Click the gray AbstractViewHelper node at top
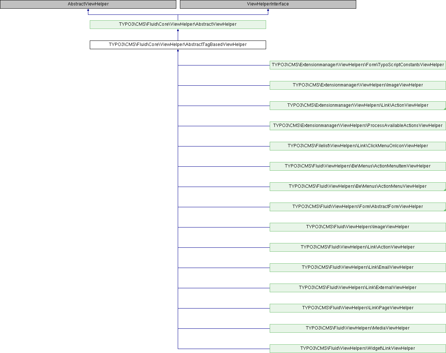 tap(88, 4)
